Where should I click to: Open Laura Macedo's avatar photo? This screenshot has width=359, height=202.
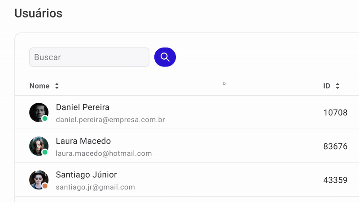coord(39,146)
